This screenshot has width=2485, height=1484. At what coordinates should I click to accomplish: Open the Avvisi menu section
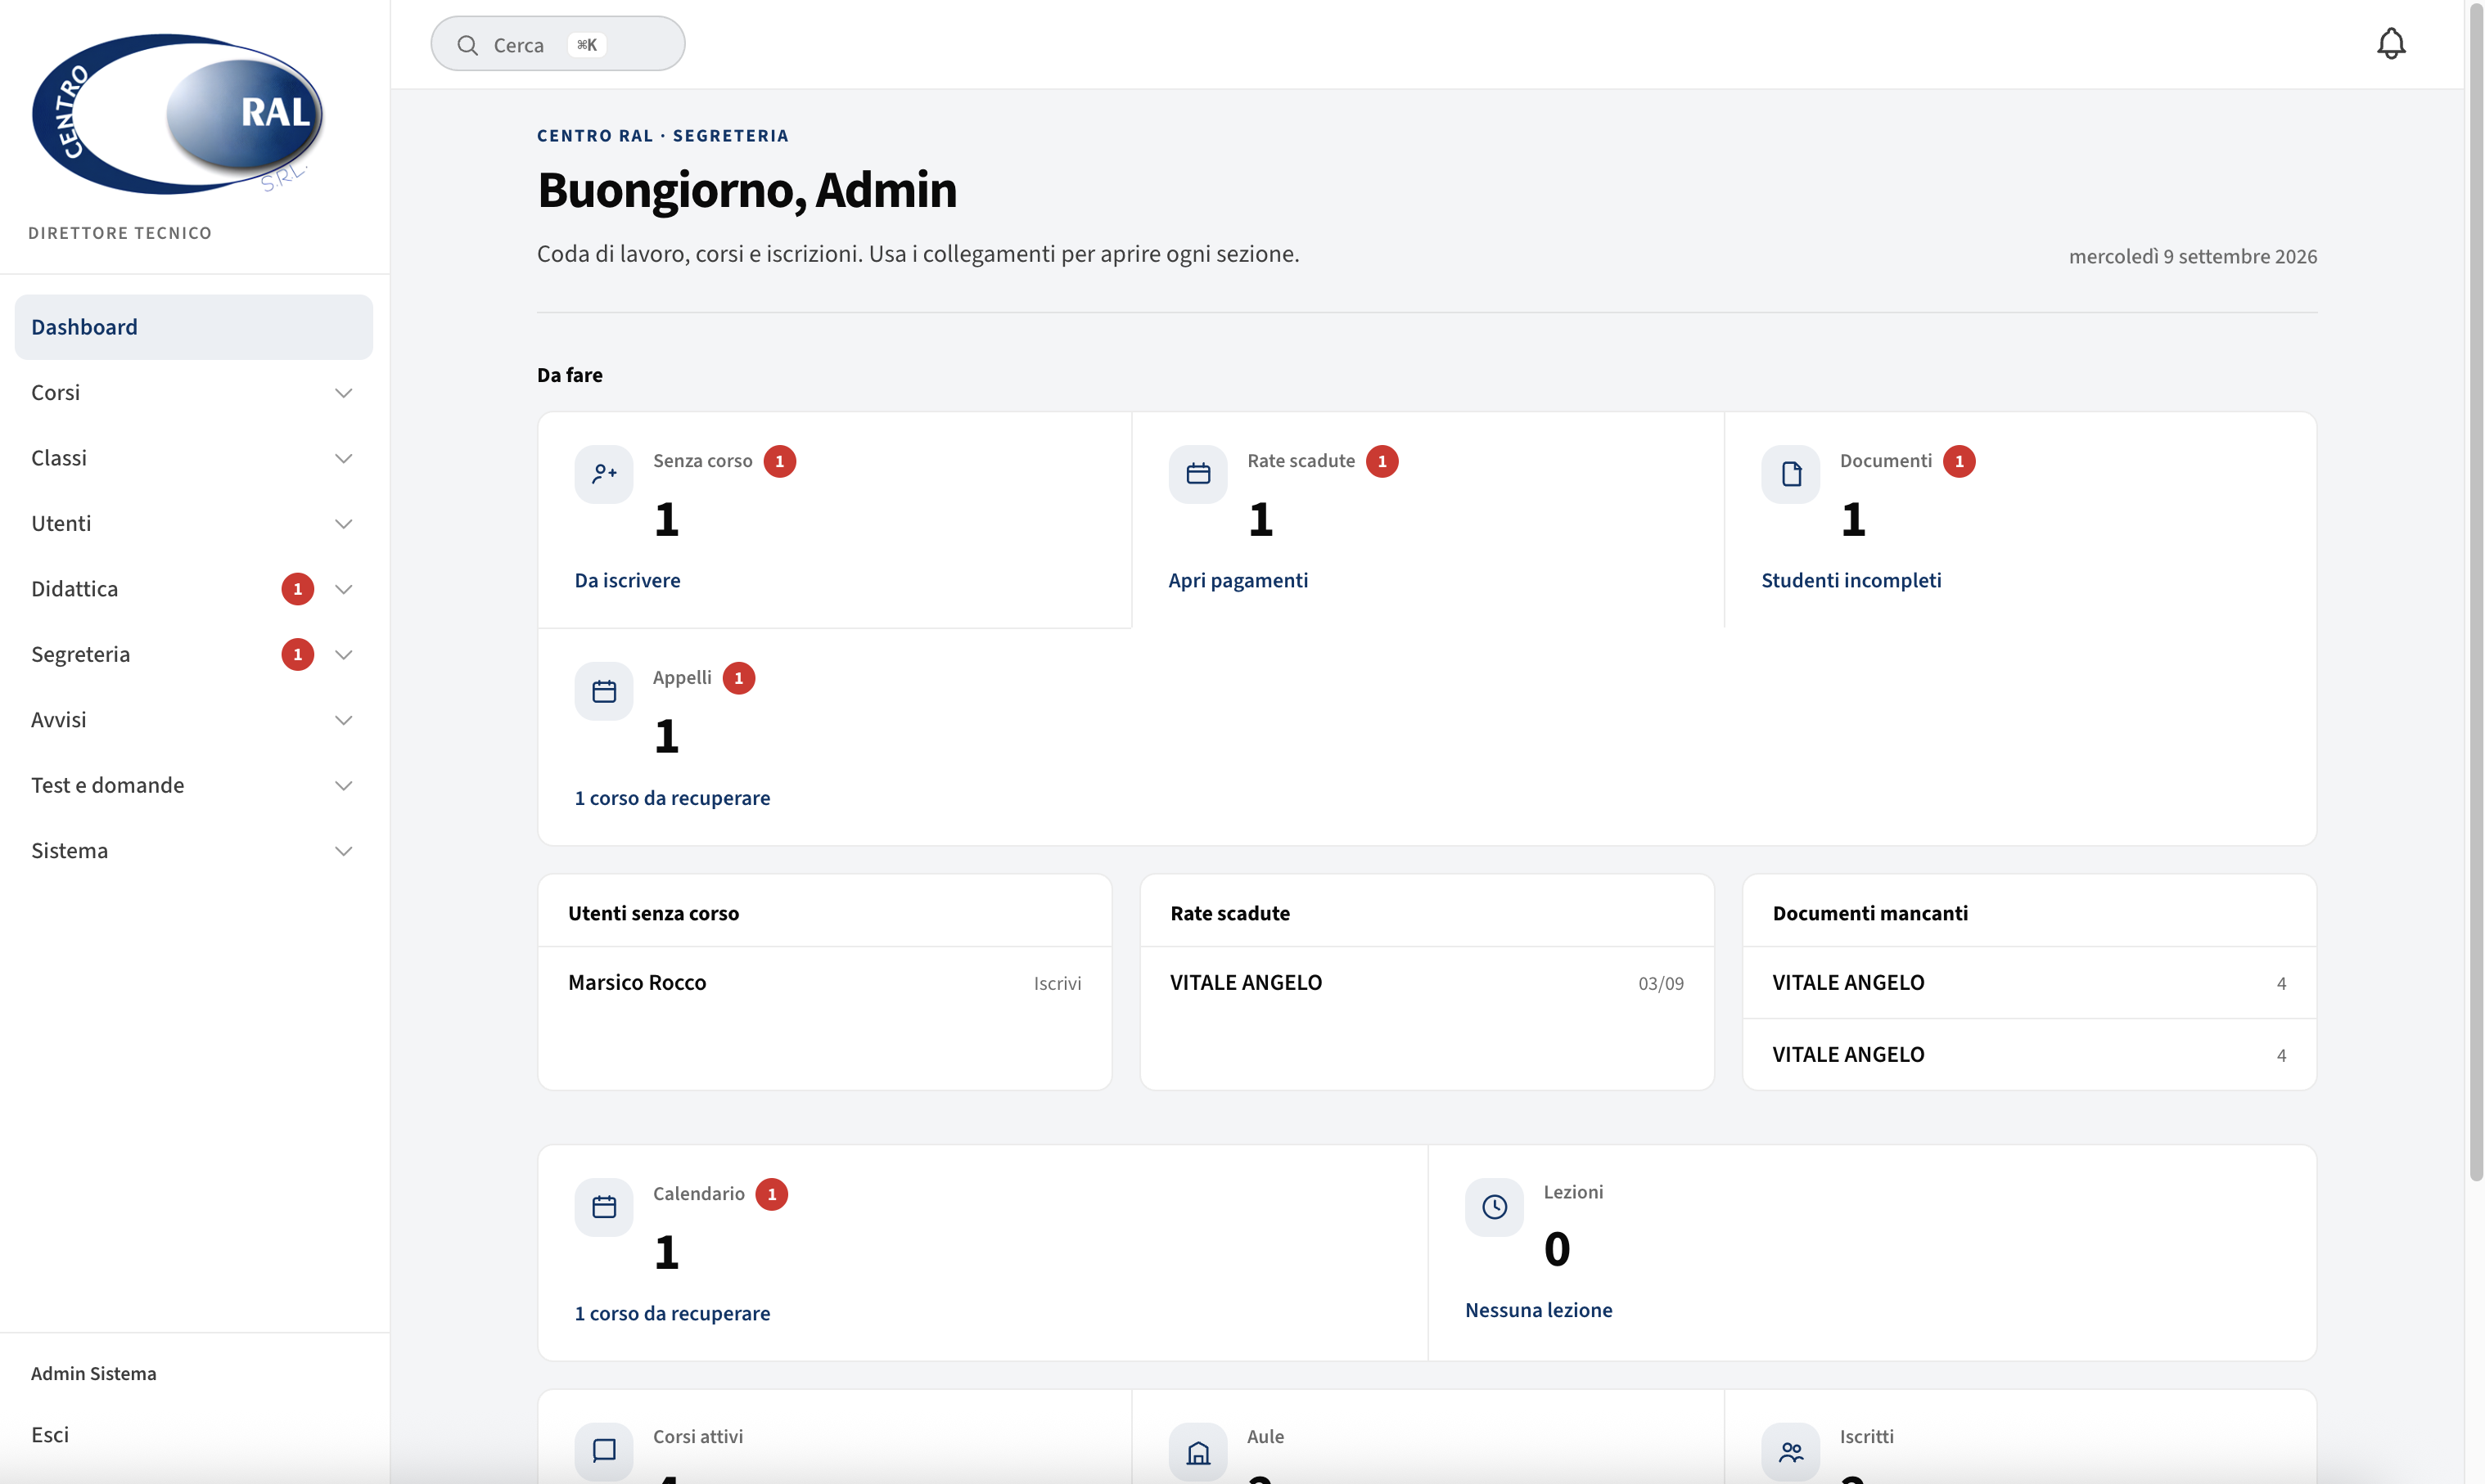(x=193, y=720)
